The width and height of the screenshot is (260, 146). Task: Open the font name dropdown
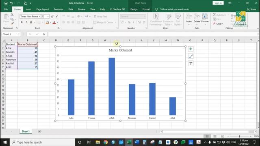(x=39, y=16)
